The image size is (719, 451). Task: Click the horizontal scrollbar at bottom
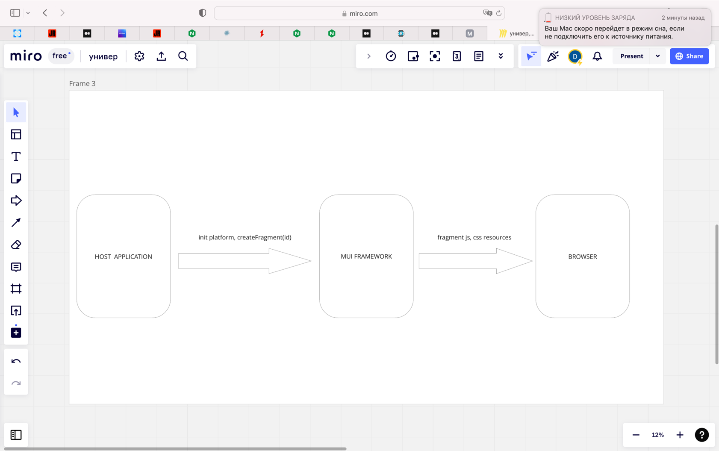pyautogui.click(x=175, y=448)
